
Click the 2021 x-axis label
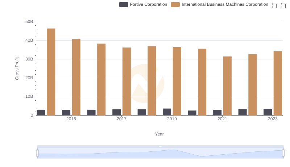222,119
